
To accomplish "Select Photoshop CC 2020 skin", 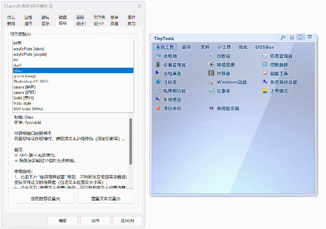I will [x=73, y=82].
